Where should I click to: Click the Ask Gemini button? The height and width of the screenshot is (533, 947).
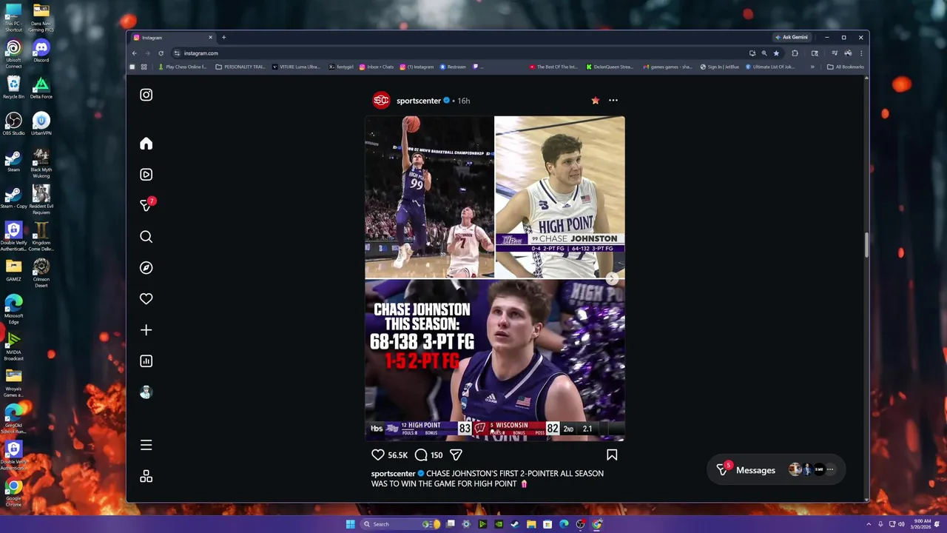pyautogui.click(x=792, y=37)
